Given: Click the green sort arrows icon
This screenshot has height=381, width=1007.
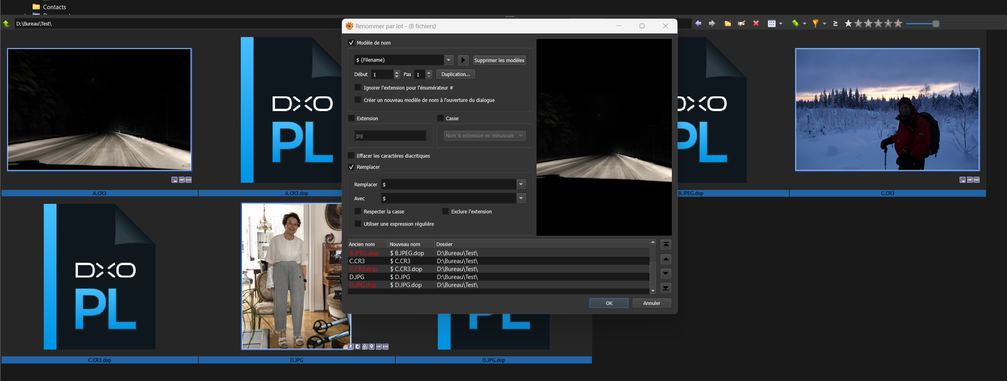Looking at the screenshot, I should 795,23.
